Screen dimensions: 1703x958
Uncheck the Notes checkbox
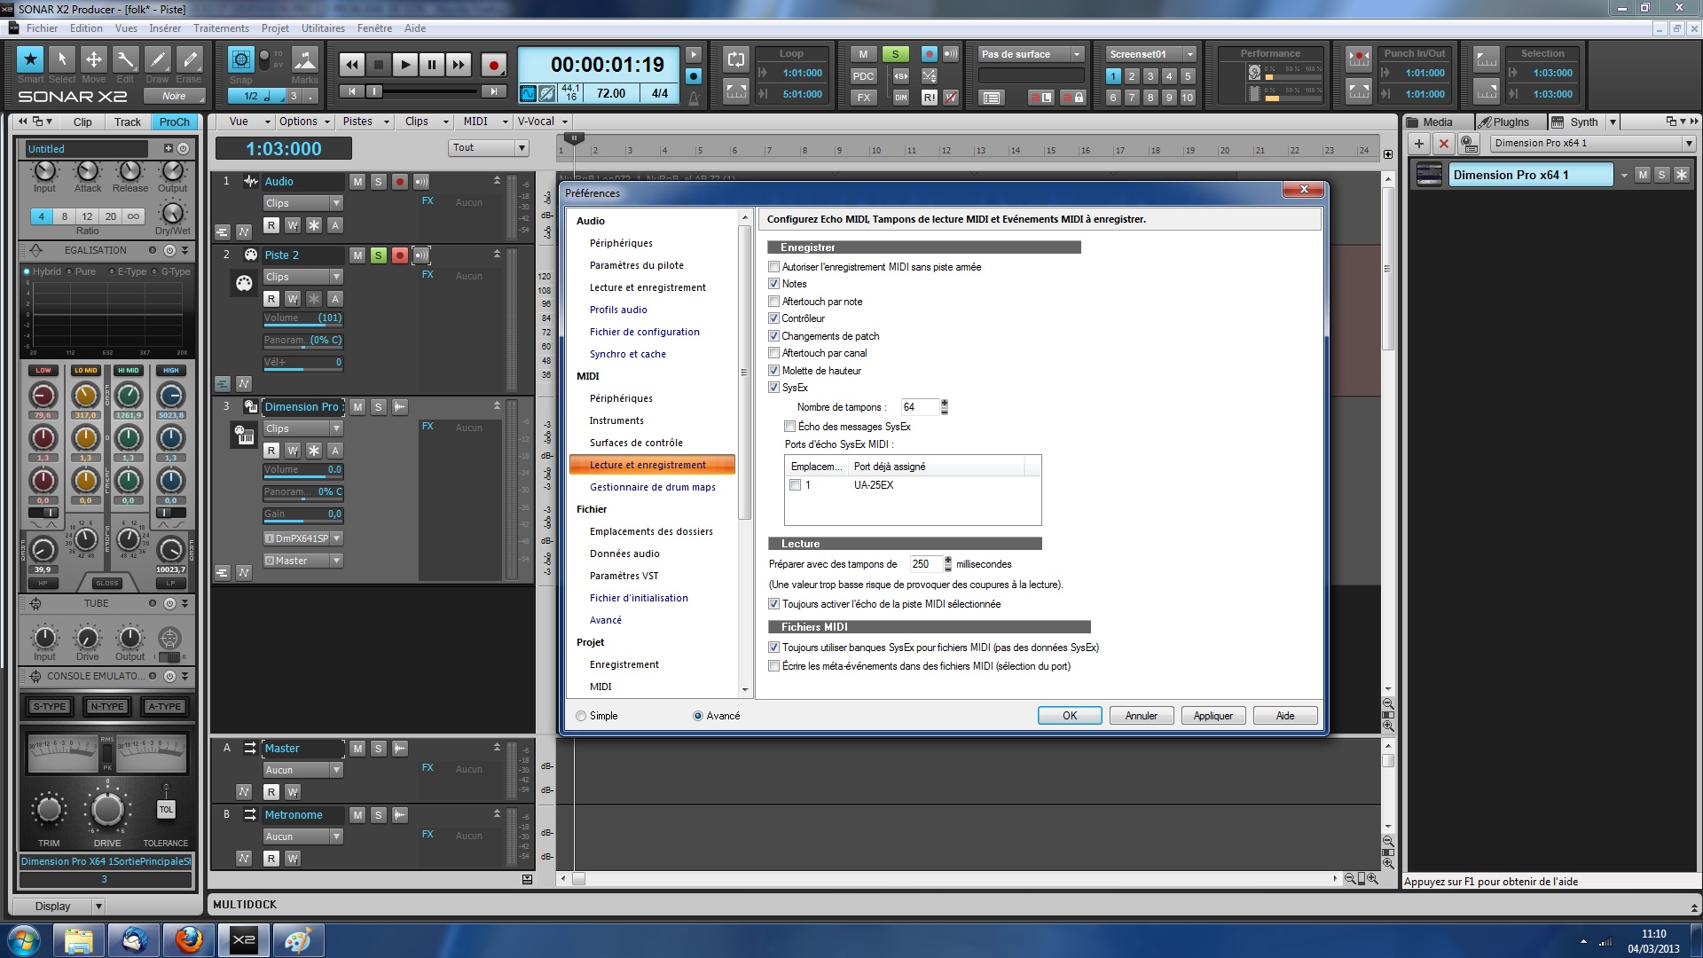coord(774,284)
